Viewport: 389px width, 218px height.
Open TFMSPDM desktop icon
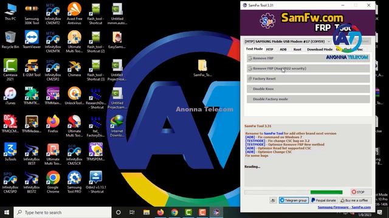click(x=95, y=152)
